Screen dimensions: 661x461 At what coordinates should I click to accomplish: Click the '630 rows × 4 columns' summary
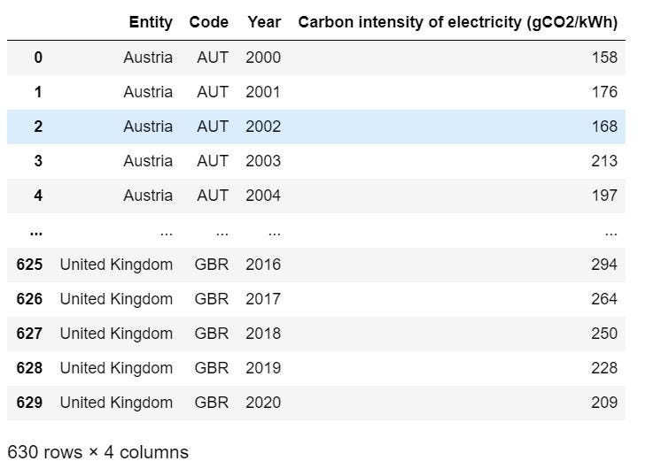(x=97, y=452)
